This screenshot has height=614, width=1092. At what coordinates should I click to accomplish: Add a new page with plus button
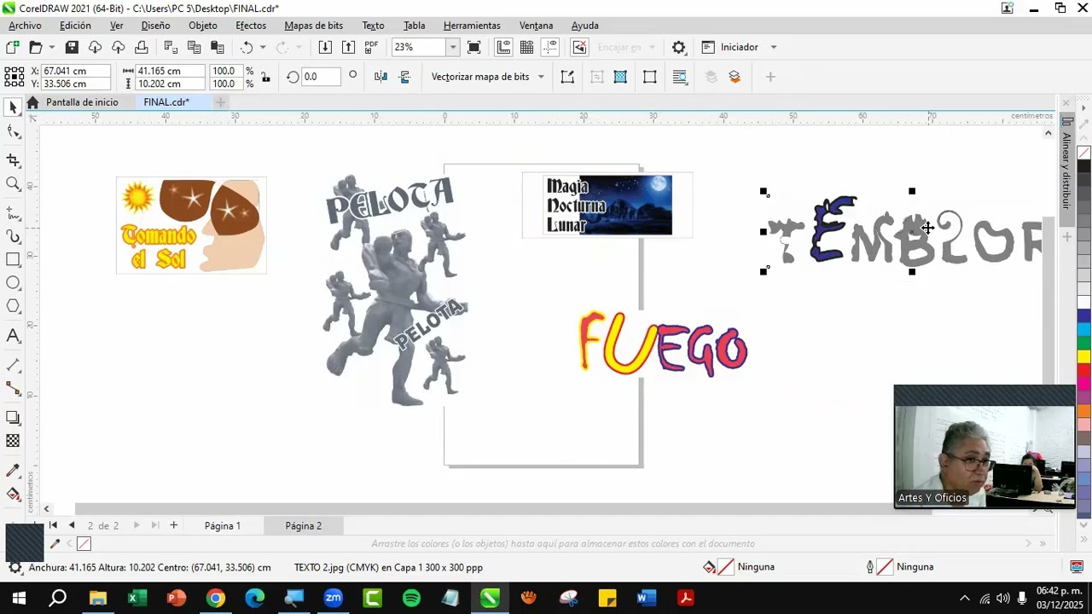[x=173, y=525]
